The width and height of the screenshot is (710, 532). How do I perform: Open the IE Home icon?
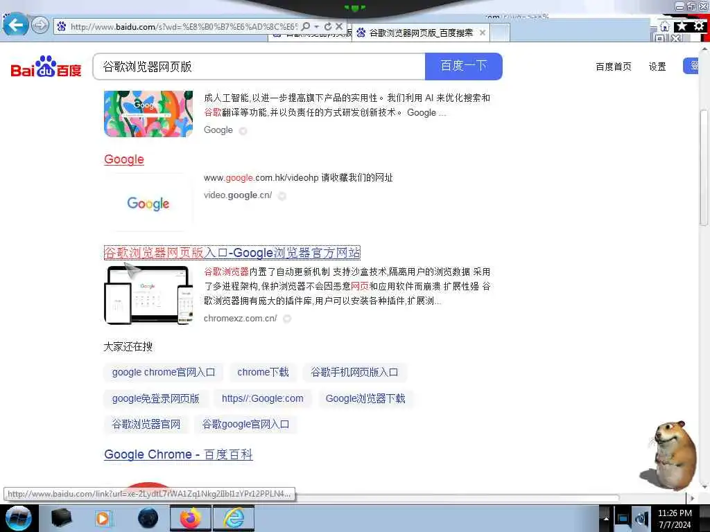(x=664, y=26)
